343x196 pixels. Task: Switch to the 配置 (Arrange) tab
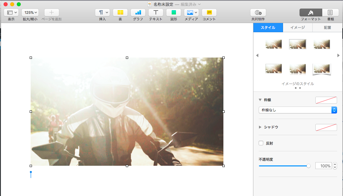pyautogui.click(x=327, y=28)
